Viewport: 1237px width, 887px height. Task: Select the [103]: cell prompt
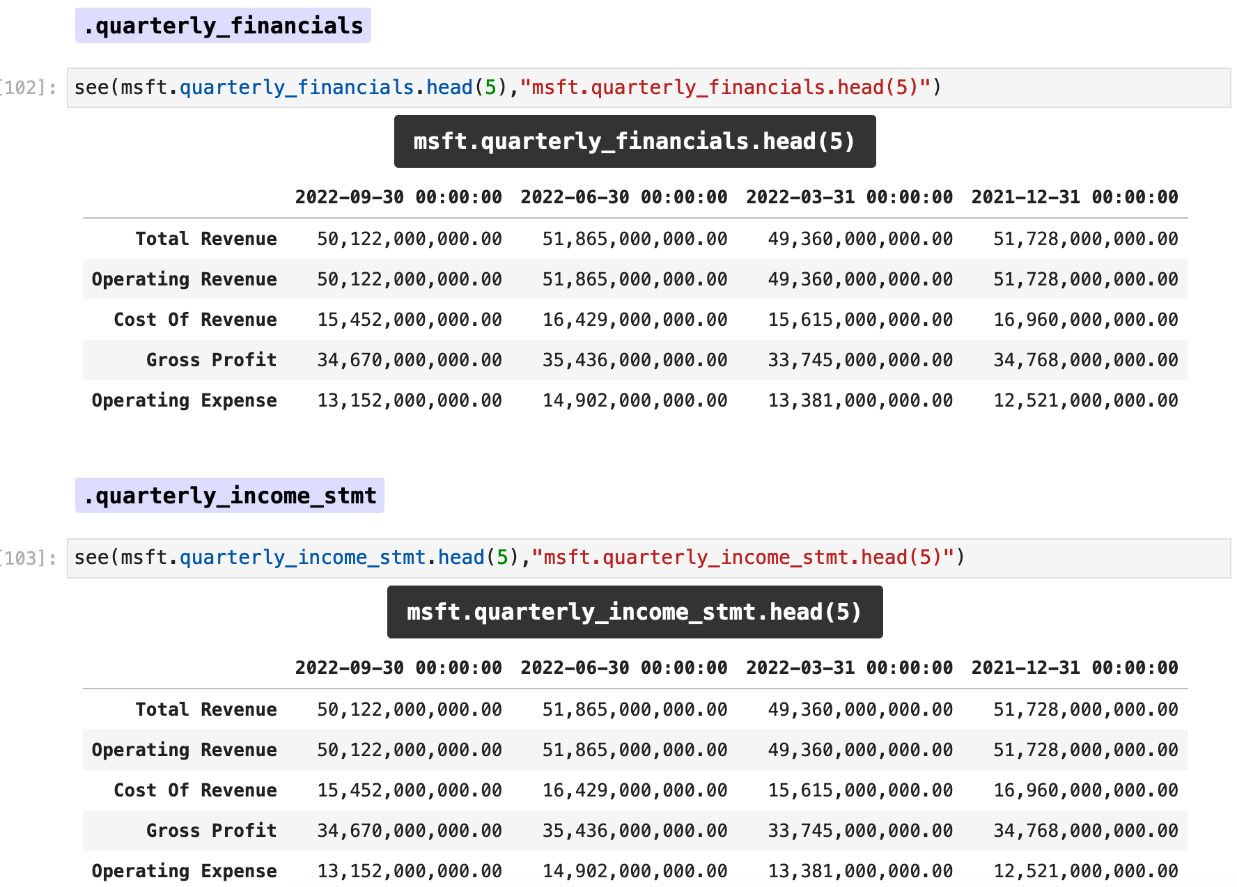[29, 558]
